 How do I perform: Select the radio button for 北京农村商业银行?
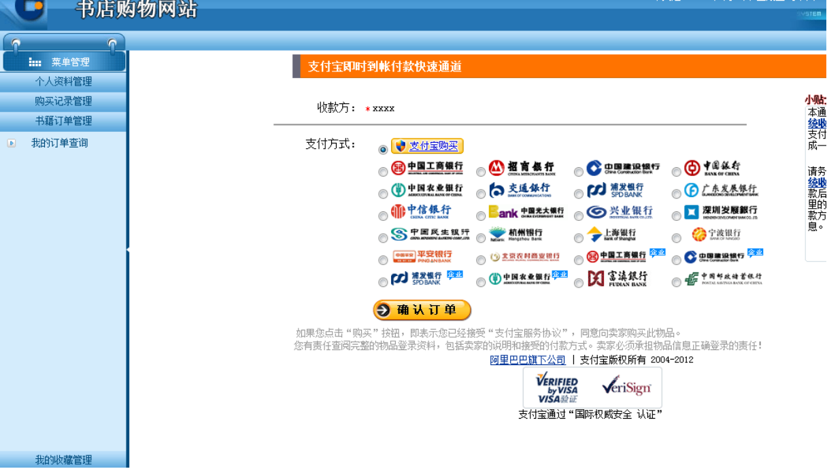[481, 260]
